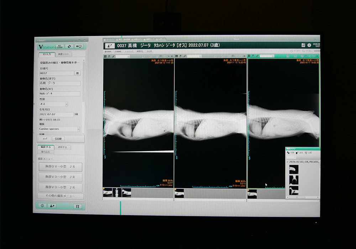Viewport: 356px width, 249px height.
Task: Choose the 胸部VD～小型 2R exposure menu
Action: coord(61,177)
